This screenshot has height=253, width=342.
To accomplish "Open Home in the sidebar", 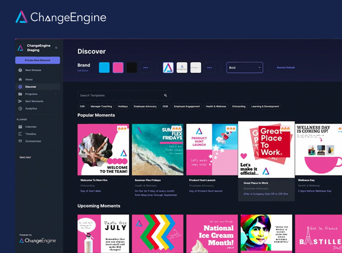I will click(x=37, y=80).
